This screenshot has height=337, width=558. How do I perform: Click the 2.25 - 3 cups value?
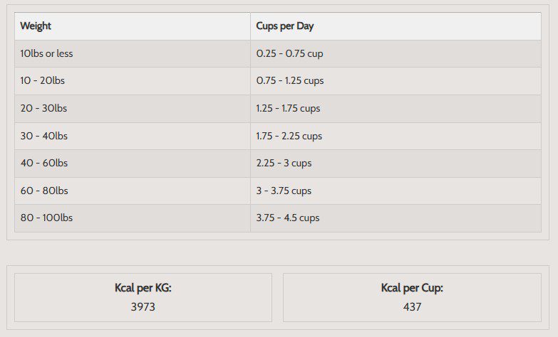(284, 163)
